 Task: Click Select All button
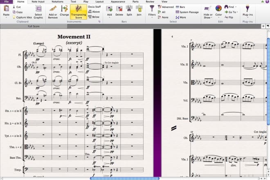pyautogui.click(x=162, y=12)
